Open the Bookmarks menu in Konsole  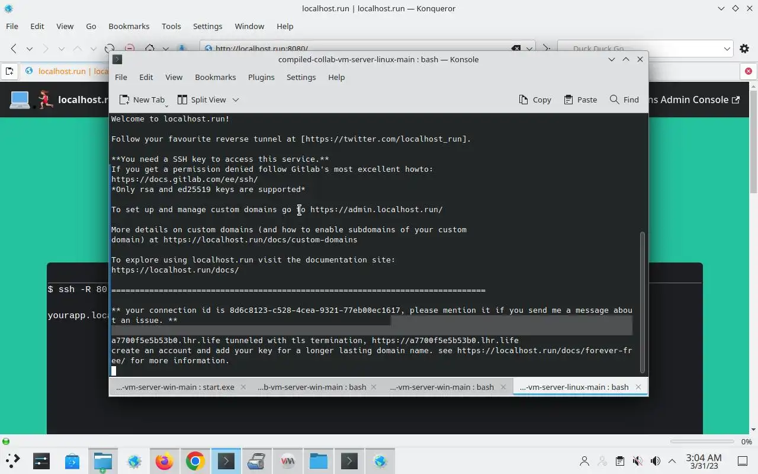coord(215,77)
